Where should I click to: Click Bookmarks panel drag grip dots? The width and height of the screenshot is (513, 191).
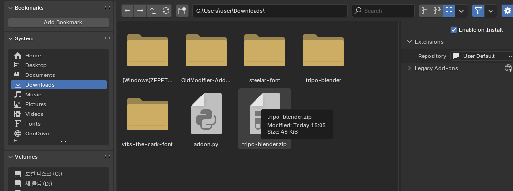click(107, 7)
